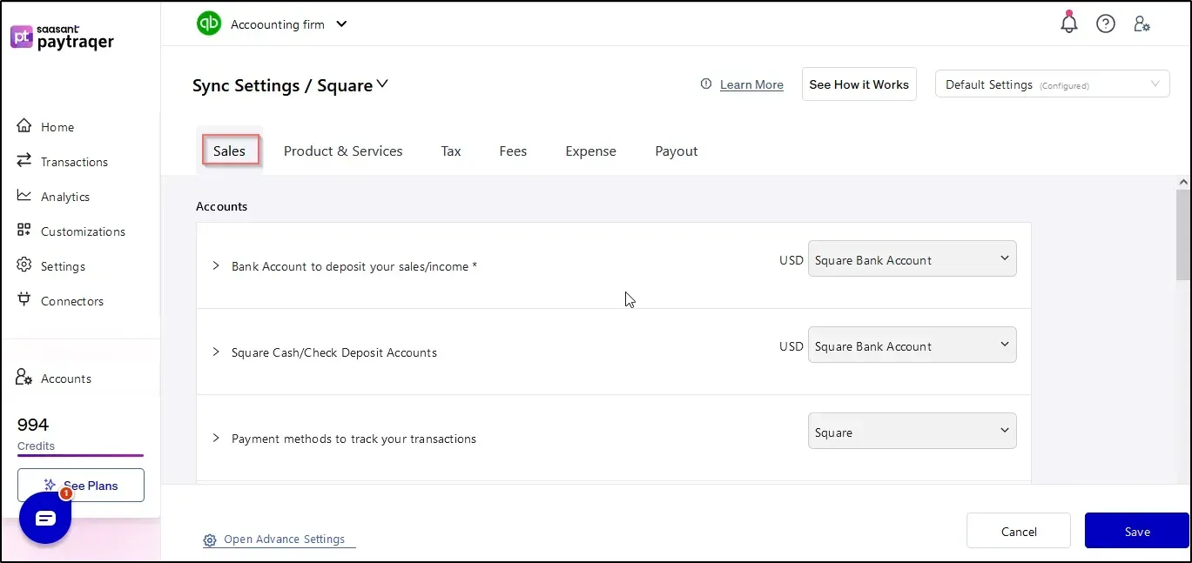Click the scrollbar up arrow
The image size is (1192, 563).
[x=1183, y=182]
